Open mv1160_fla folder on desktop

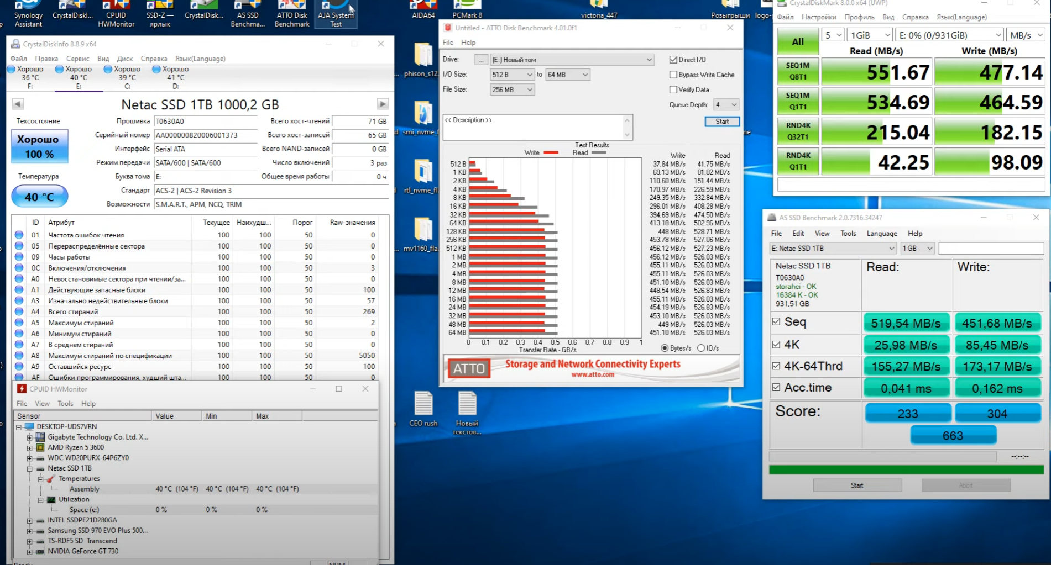pyautogui.click(x=422, y=235)
